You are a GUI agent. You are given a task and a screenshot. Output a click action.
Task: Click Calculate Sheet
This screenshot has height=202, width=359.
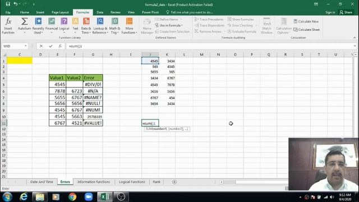307,30
